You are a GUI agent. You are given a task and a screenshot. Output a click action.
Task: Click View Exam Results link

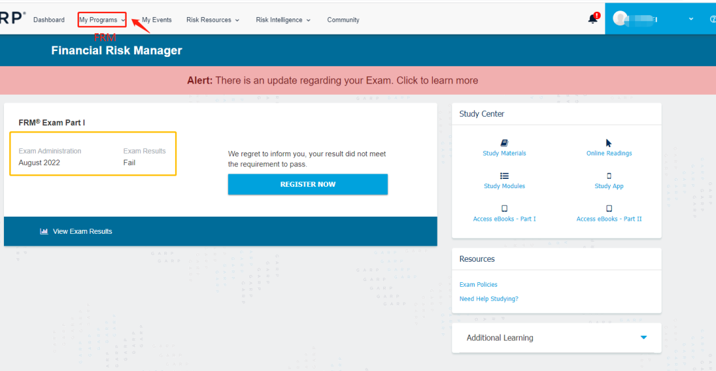[82, 231]
